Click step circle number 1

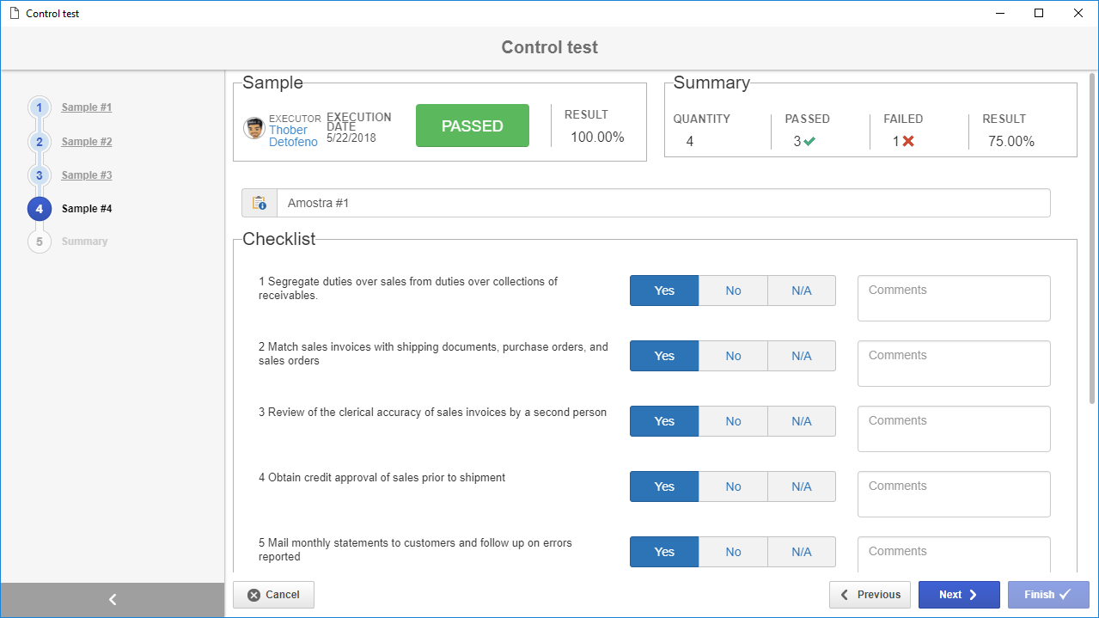pos(40,107)
